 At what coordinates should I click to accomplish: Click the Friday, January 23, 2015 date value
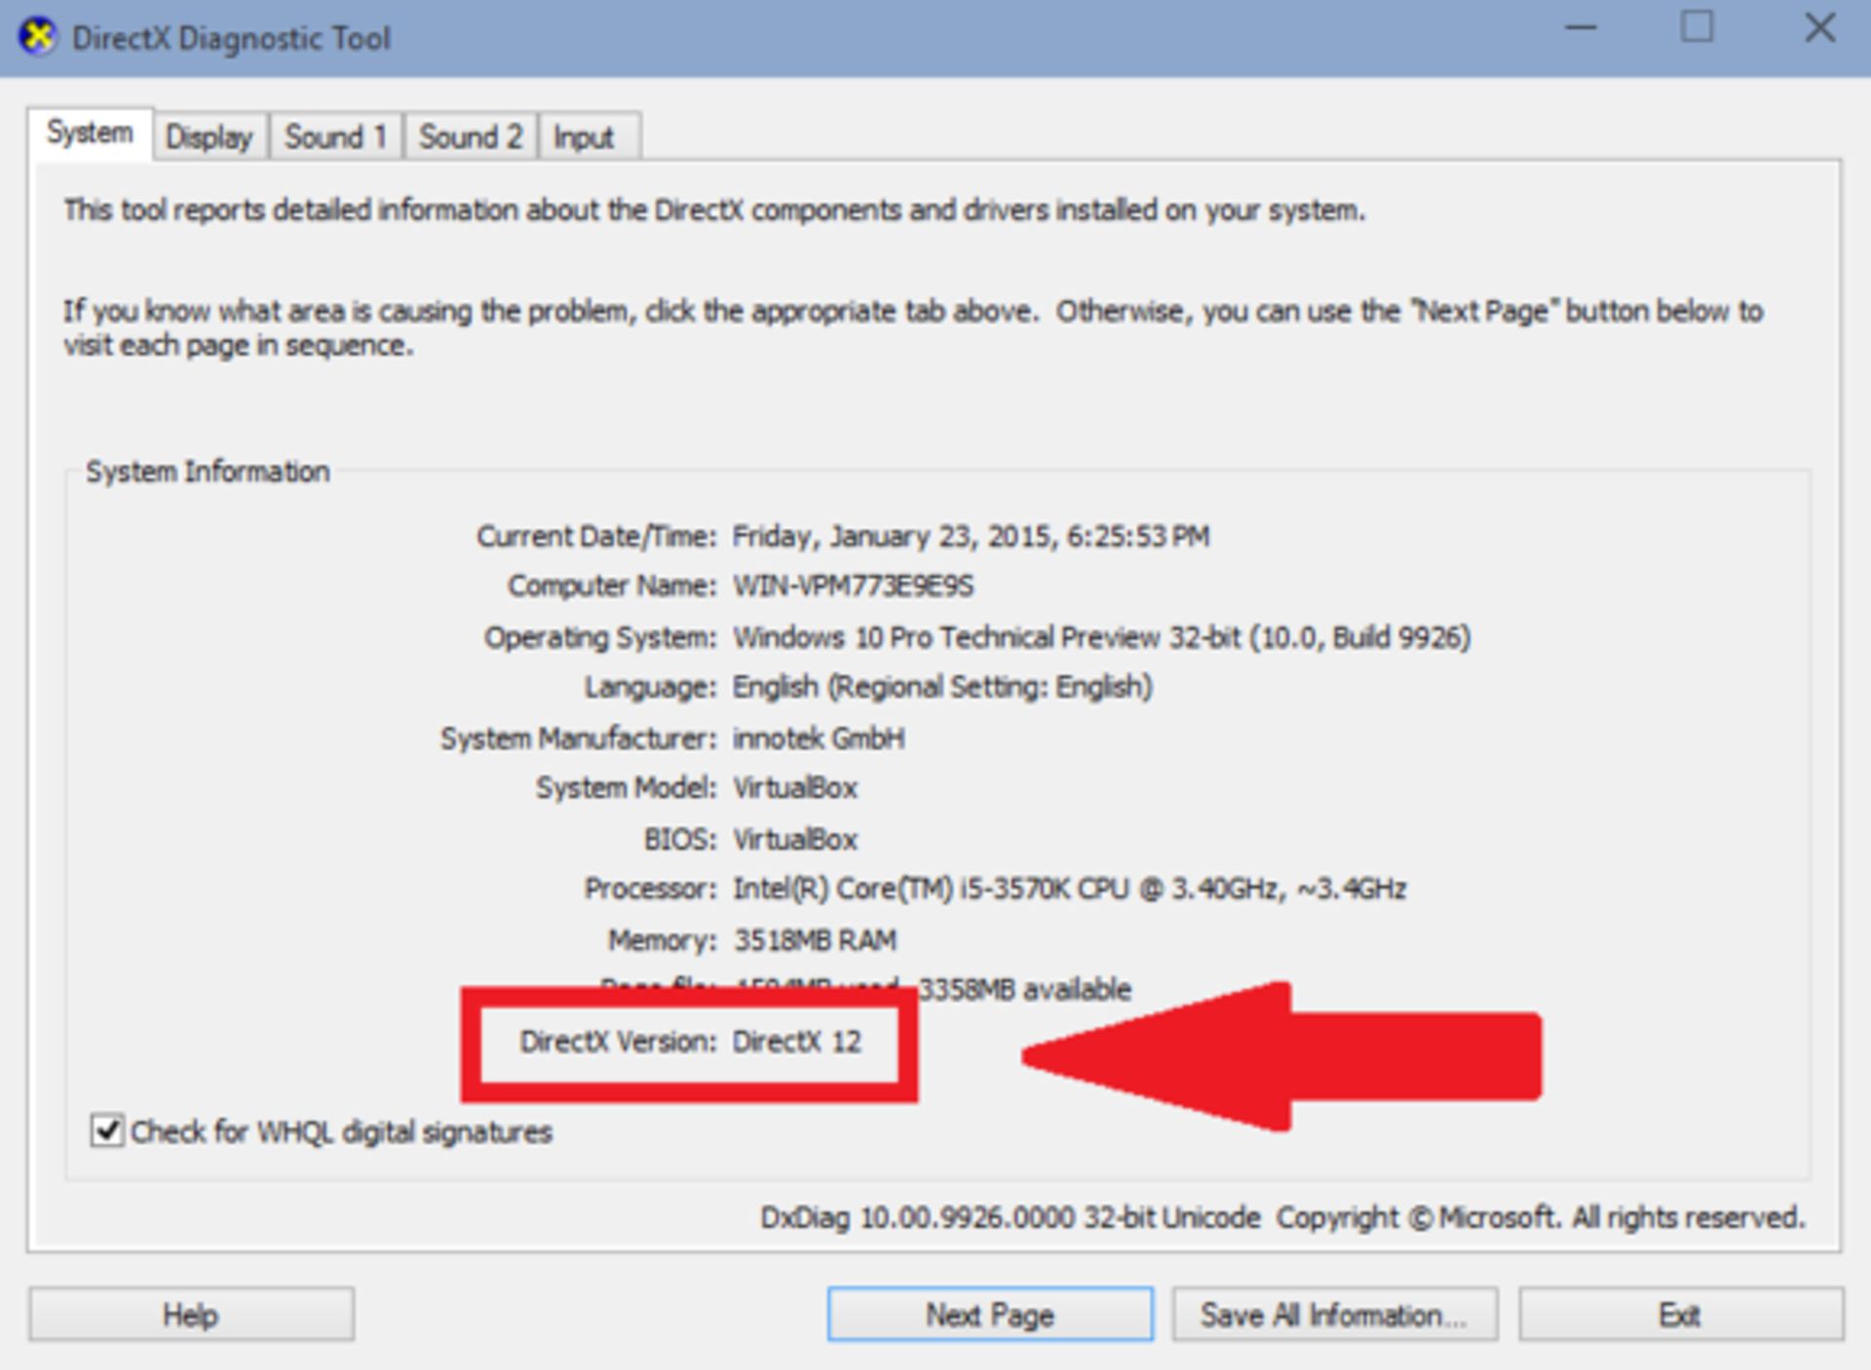[971, 536]
